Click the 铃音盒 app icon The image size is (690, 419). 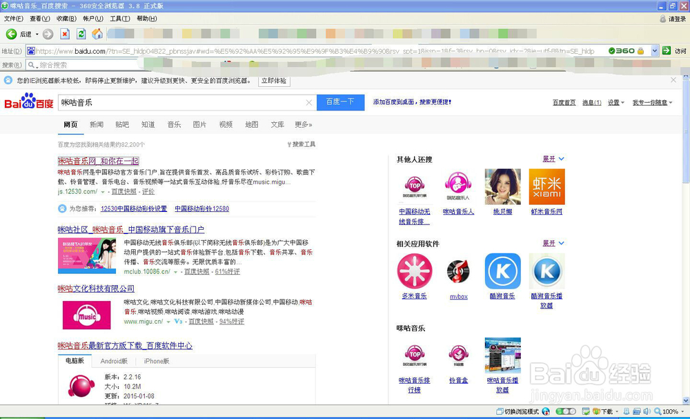pyautogui.click(x=458, y=355)
